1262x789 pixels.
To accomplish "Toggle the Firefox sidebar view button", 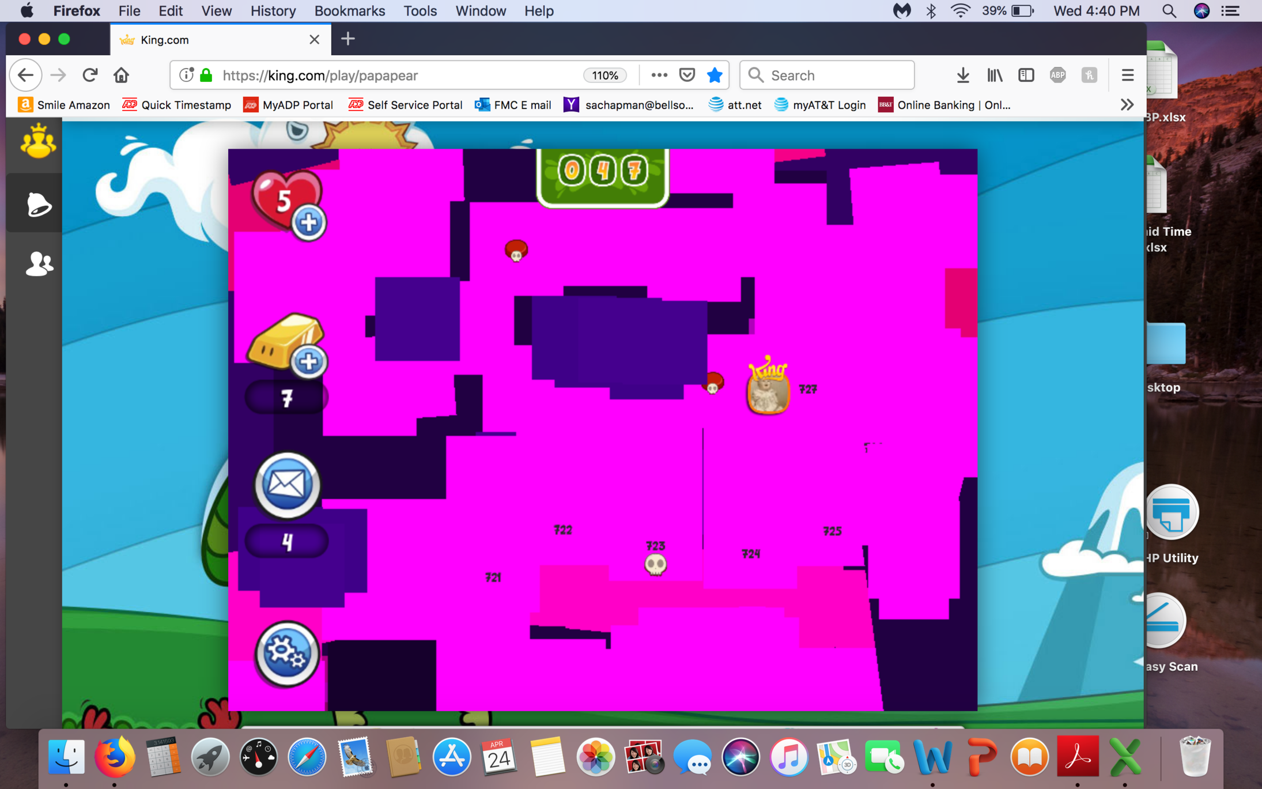I will click(1026, 75).
